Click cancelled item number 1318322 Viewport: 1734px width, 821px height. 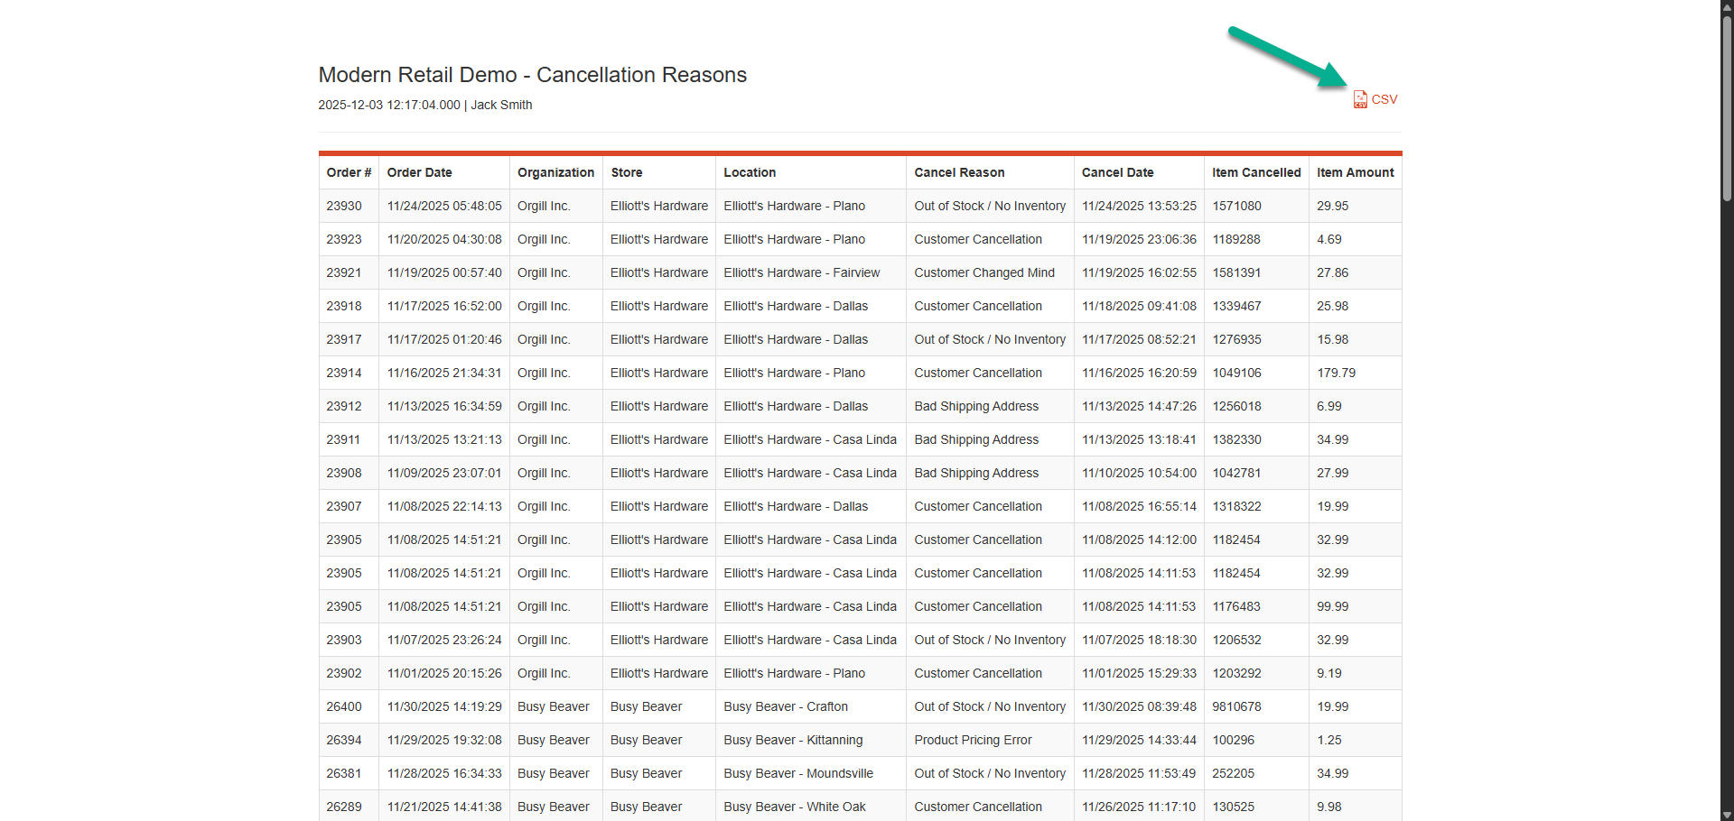[1236, 506]
